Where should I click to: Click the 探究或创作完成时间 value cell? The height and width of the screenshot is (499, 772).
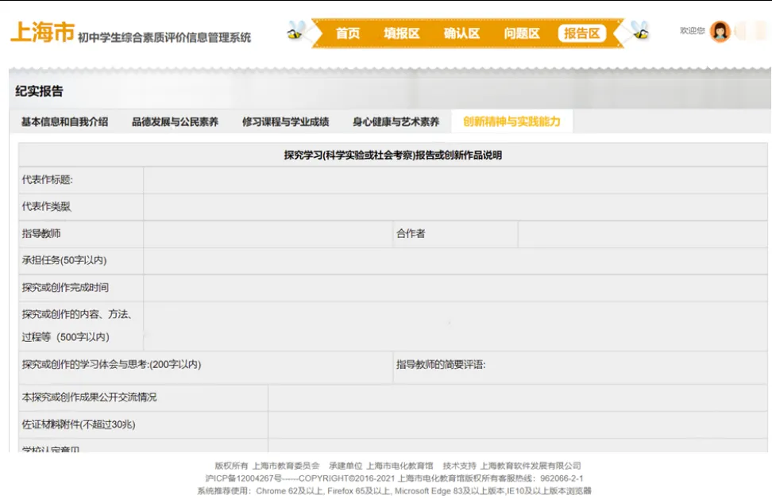point(455,288)
